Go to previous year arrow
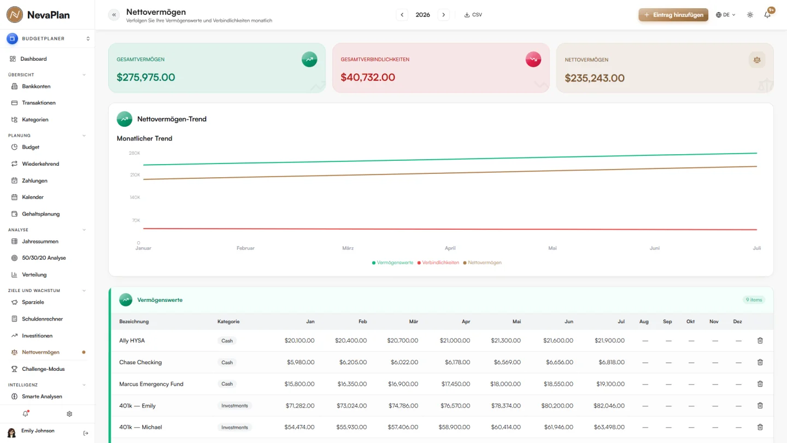Screen dimensions: 787x443 pyautogui.click(x=402, y=15)
